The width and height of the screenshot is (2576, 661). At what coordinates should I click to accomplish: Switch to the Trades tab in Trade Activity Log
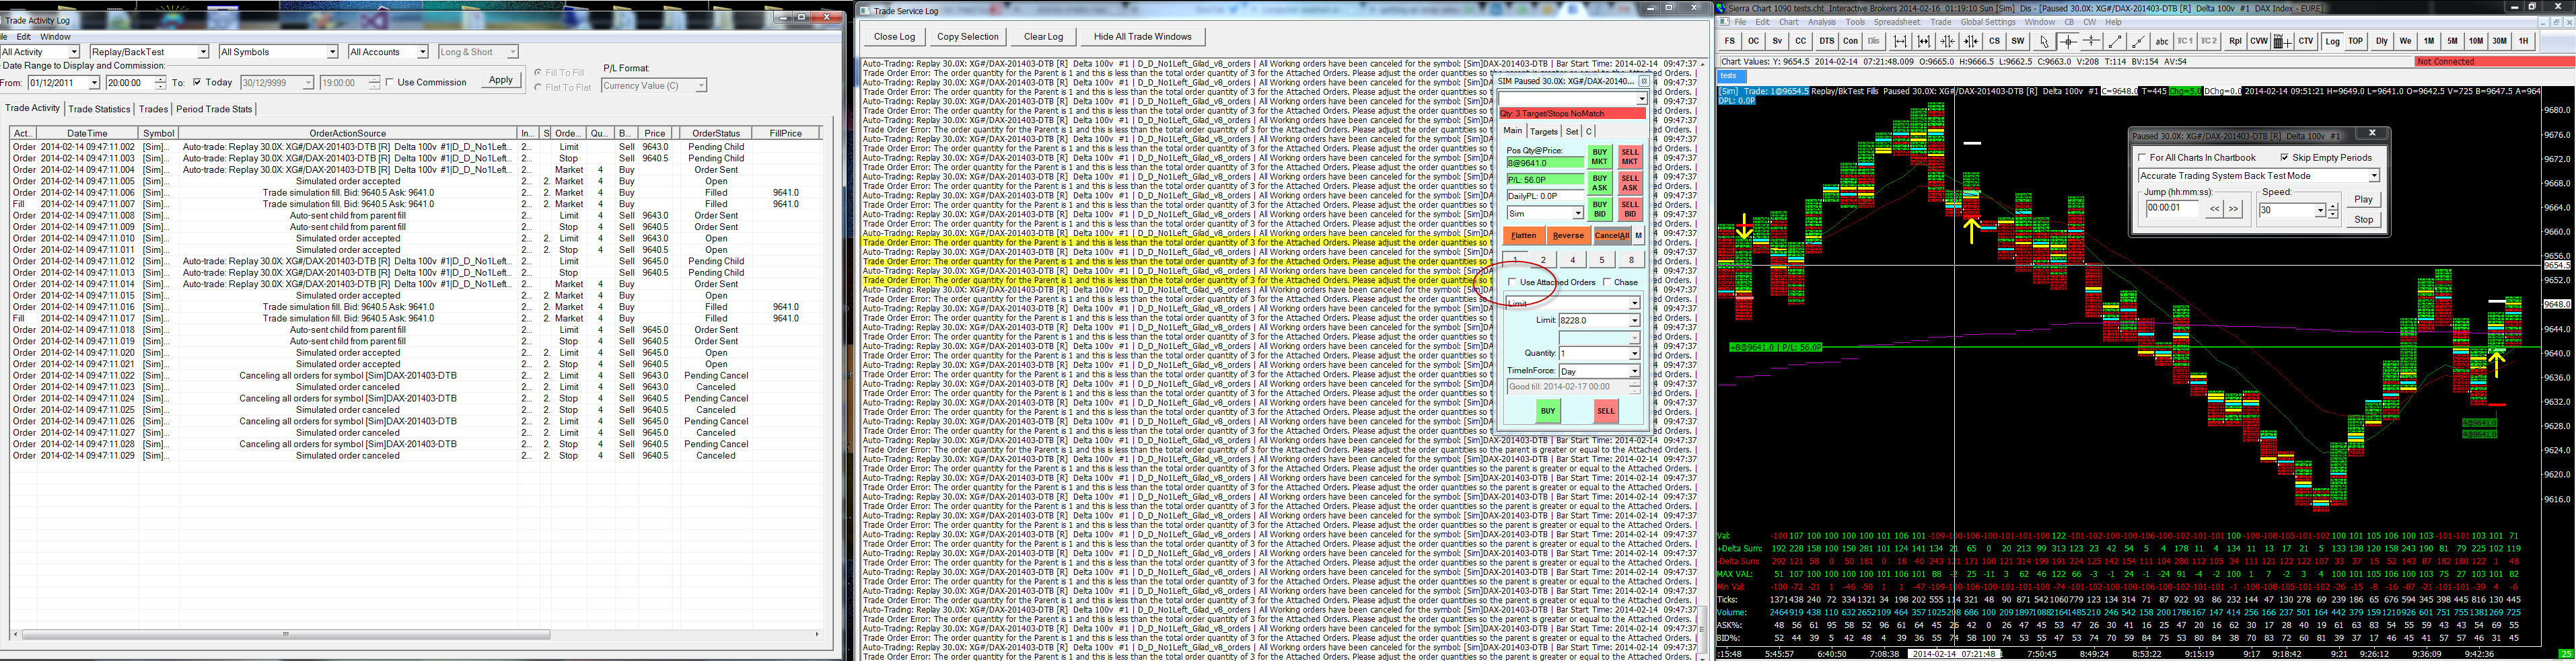point(153,109)
